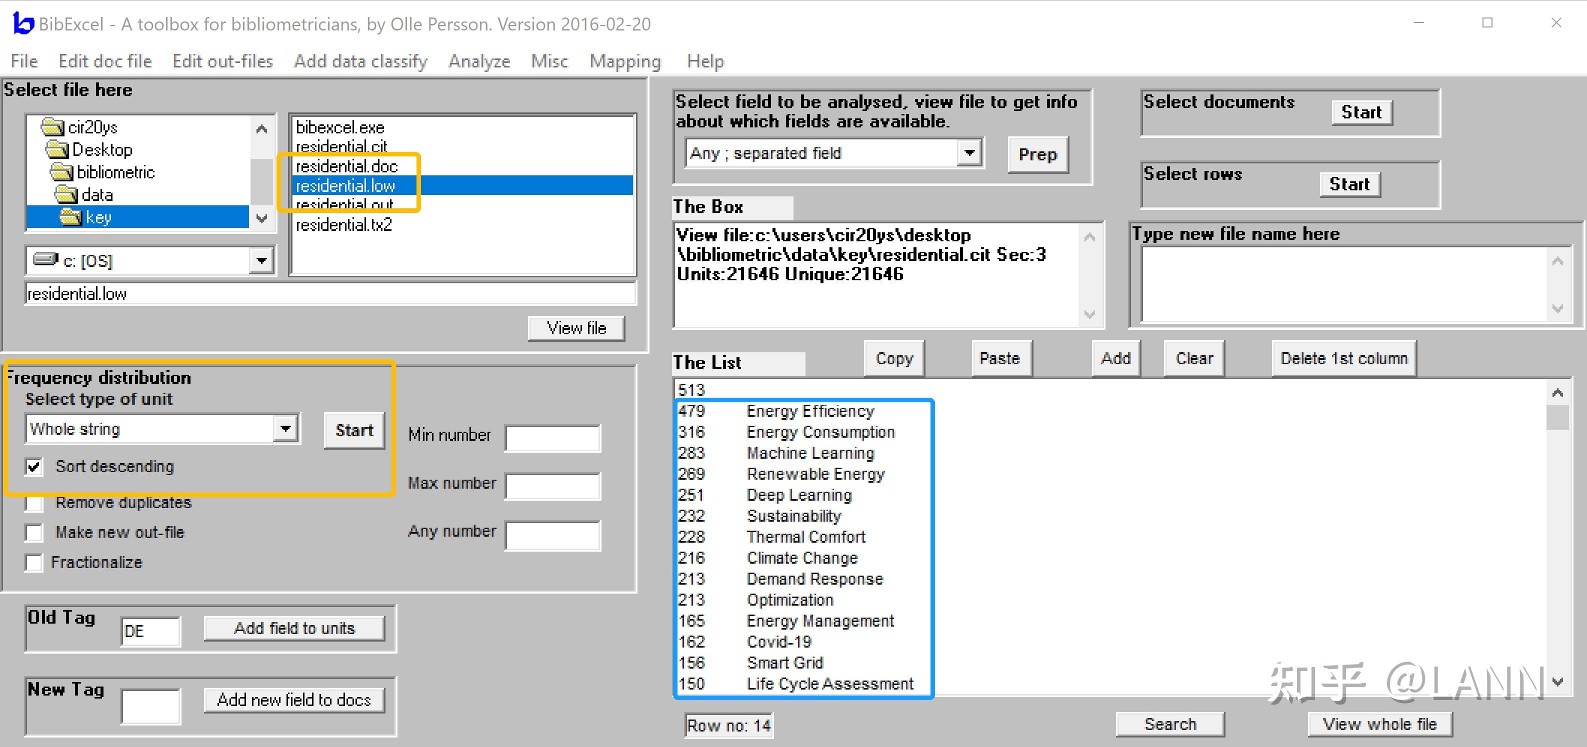Open the Any ; separated field dropdown

[x=968, y=153]
